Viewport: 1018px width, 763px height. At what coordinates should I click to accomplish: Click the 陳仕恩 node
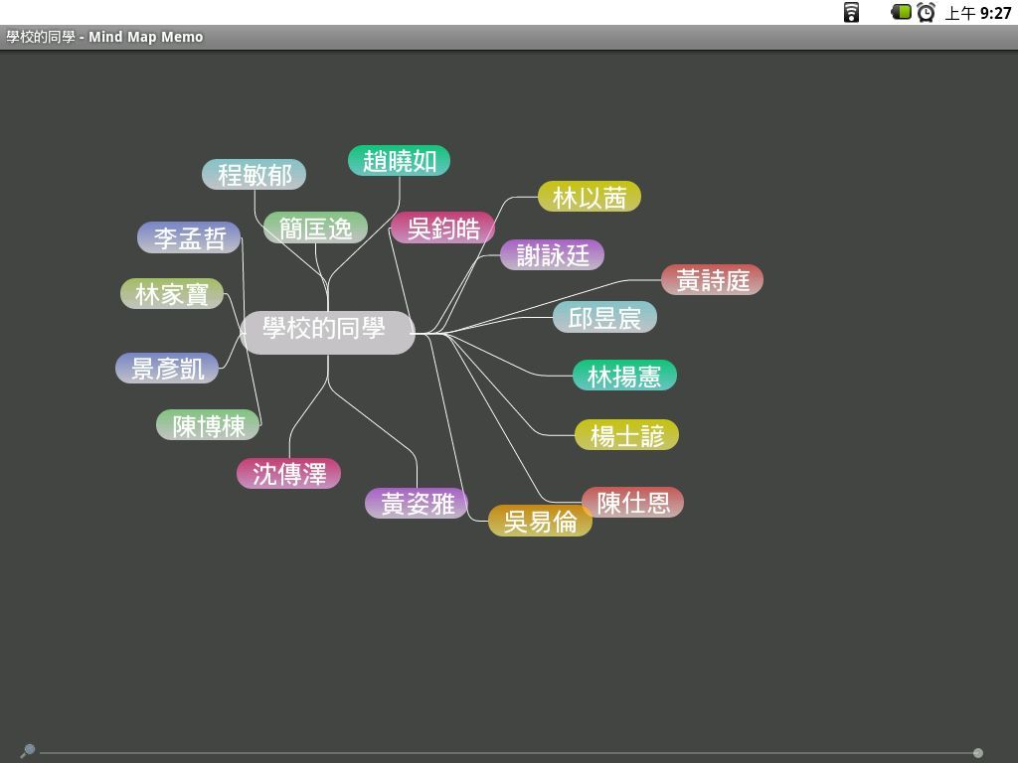[x=632, y=503]
